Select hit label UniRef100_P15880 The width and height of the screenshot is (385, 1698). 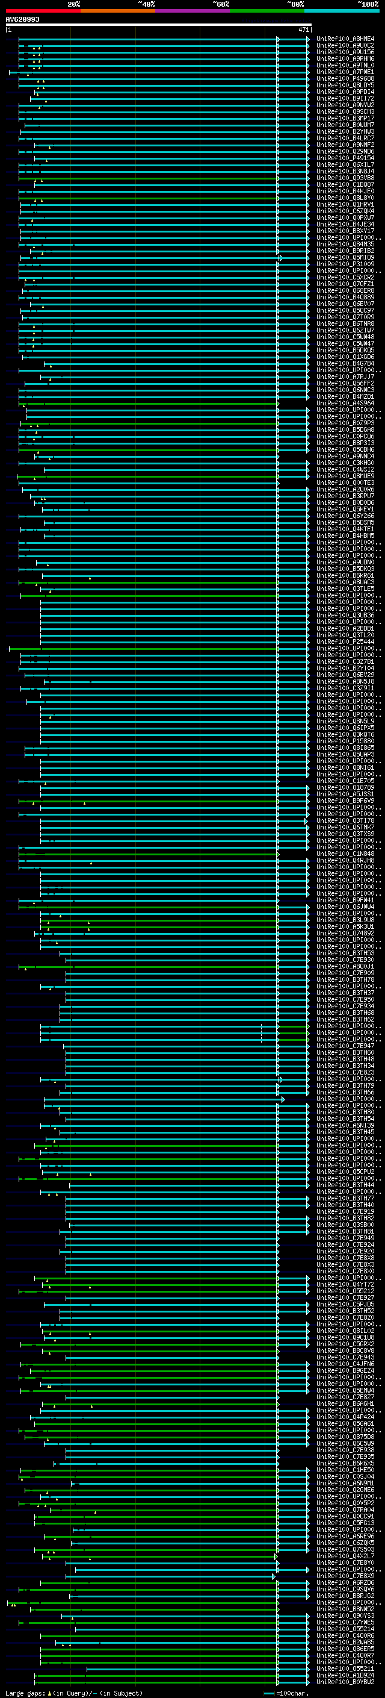tap(345, 741)
